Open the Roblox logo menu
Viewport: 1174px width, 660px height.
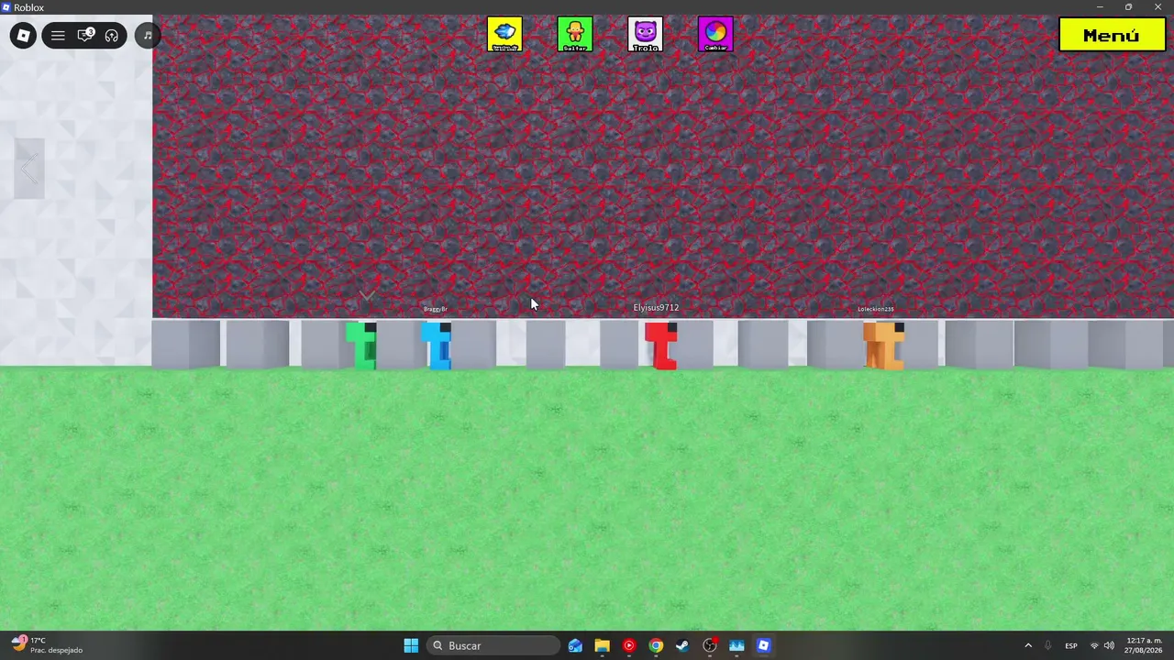click(x=23, y=36)
